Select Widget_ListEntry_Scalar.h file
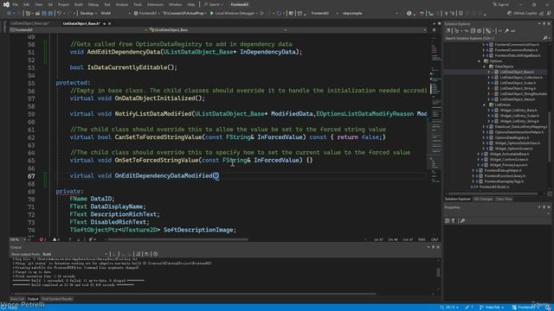The width and height of the screenshot is (554, 311). 519,116
